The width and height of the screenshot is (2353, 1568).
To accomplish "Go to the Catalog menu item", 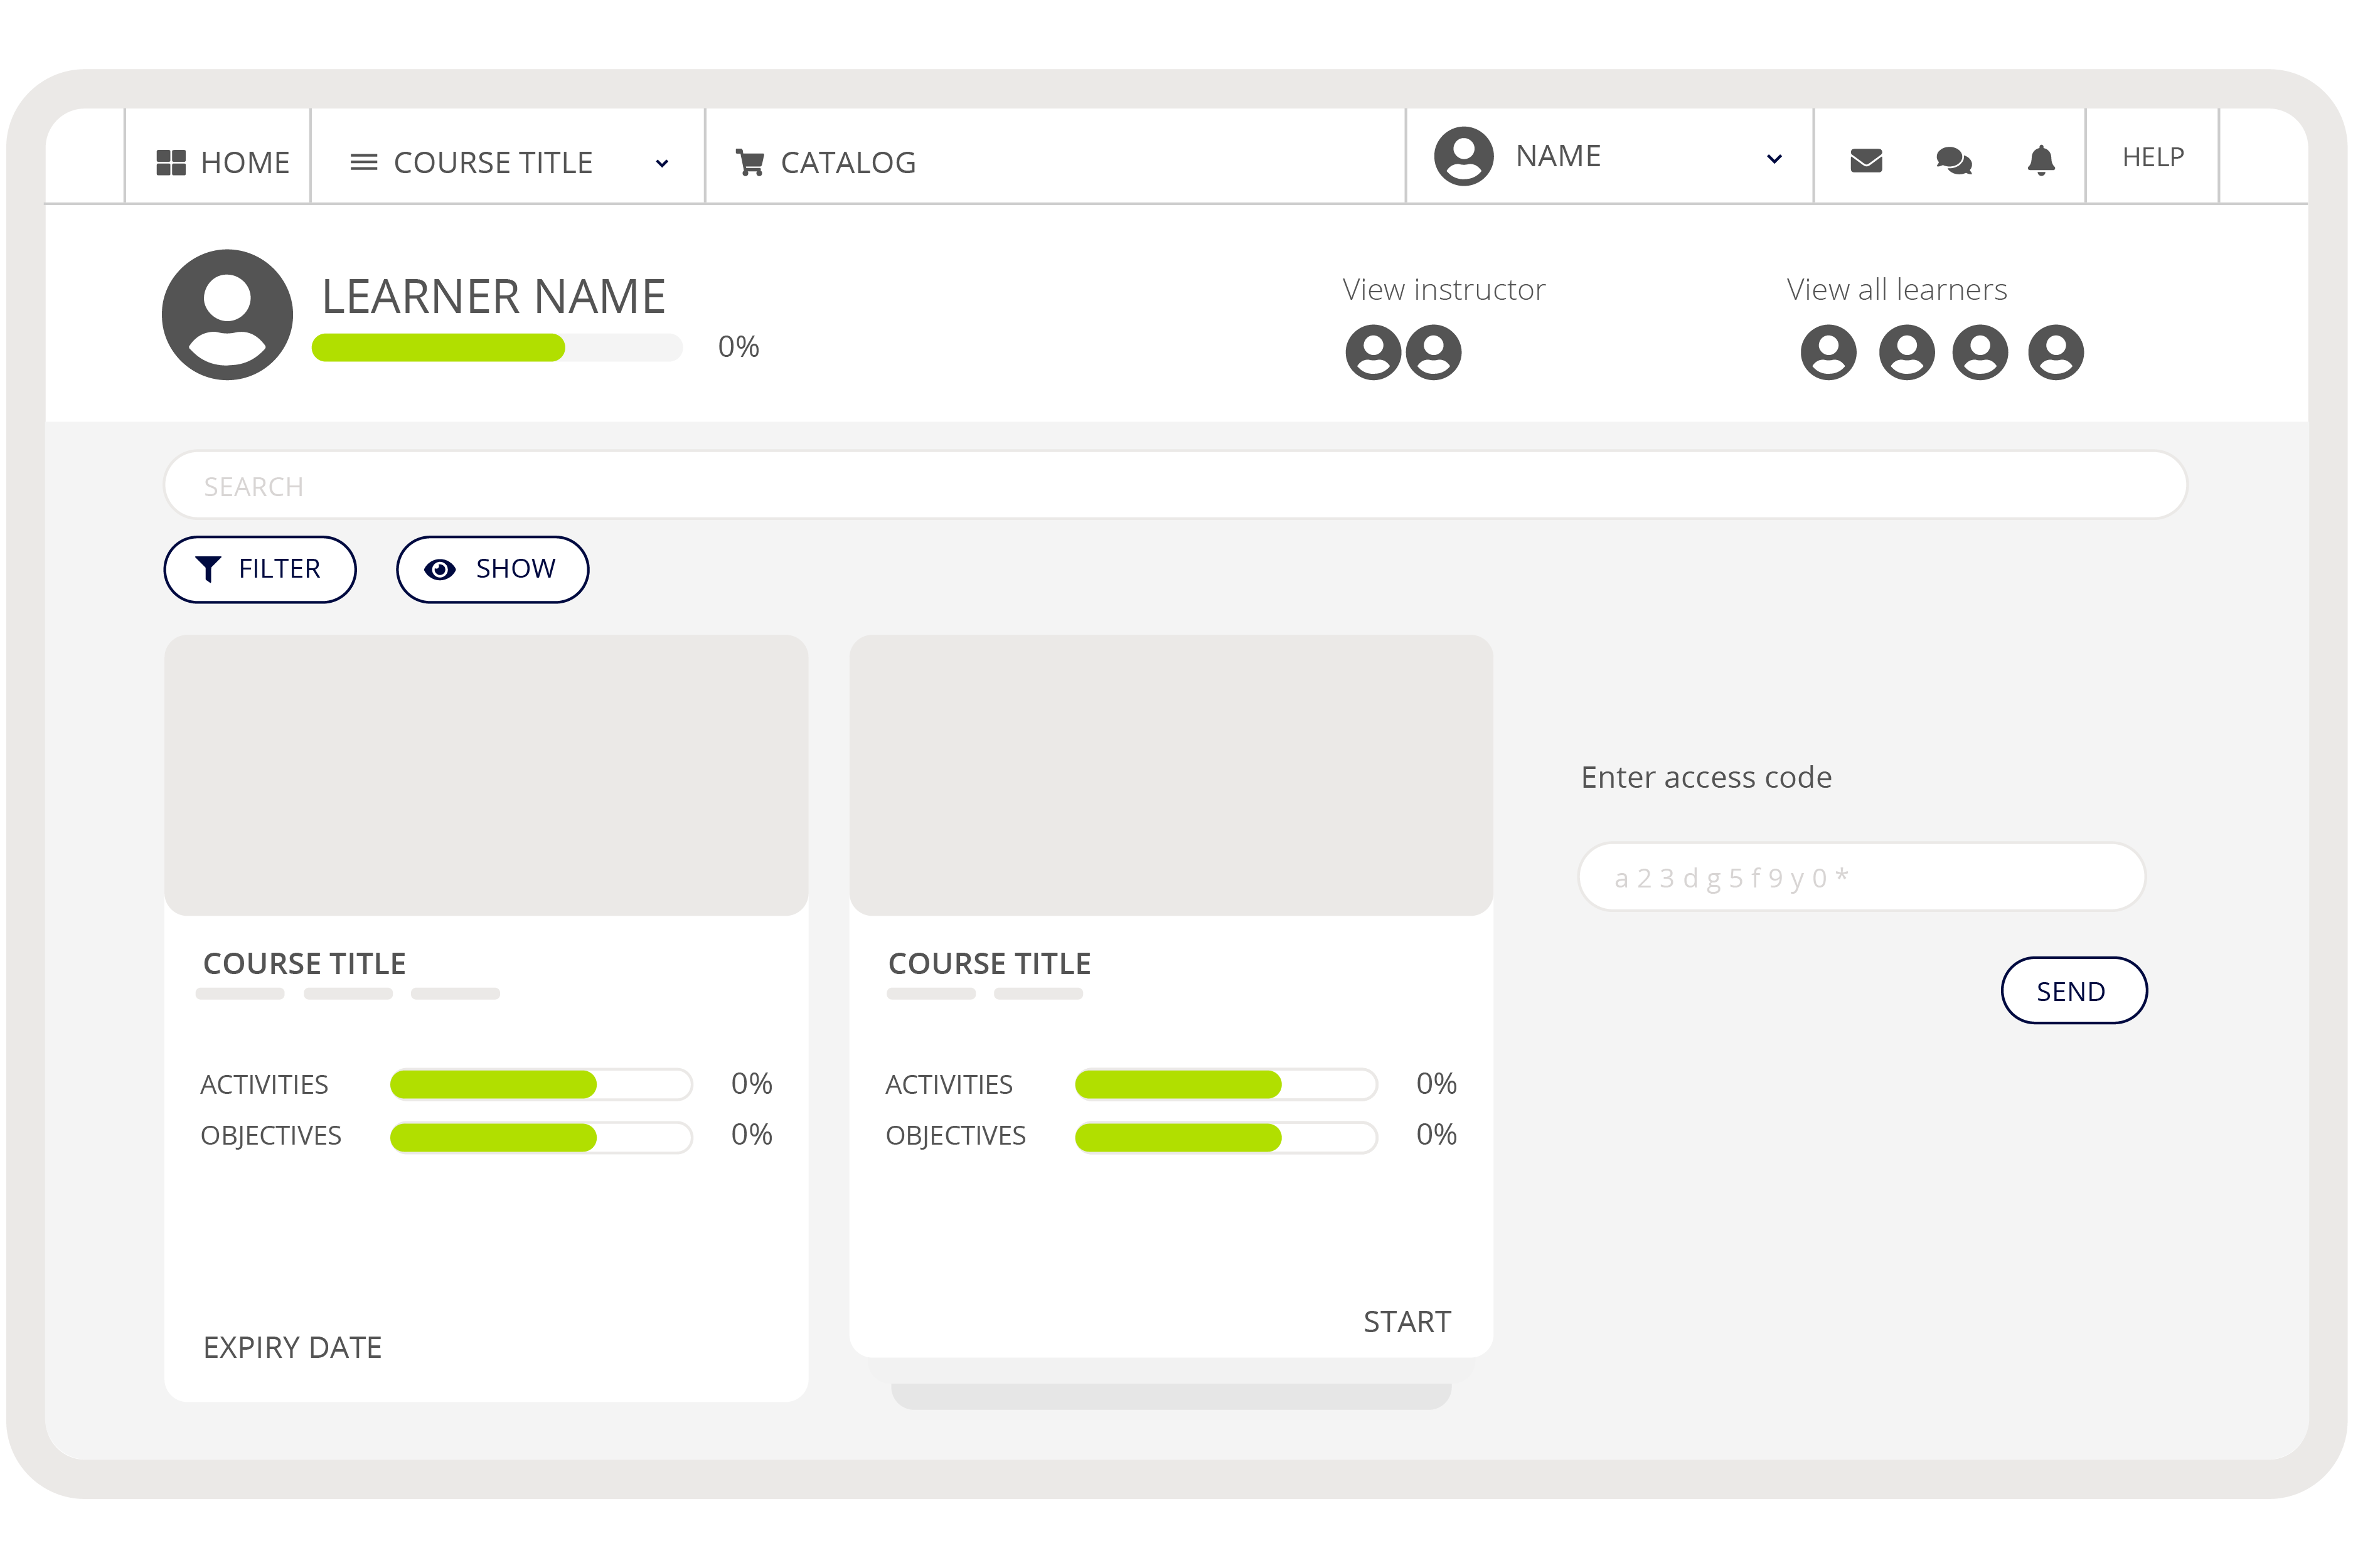I will pyautogui.click(x=846, y=162).
